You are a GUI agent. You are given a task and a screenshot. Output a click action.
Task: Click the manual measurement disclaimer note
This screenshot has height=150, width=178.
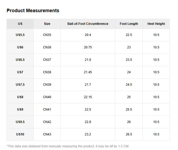[x=68, y=146]
